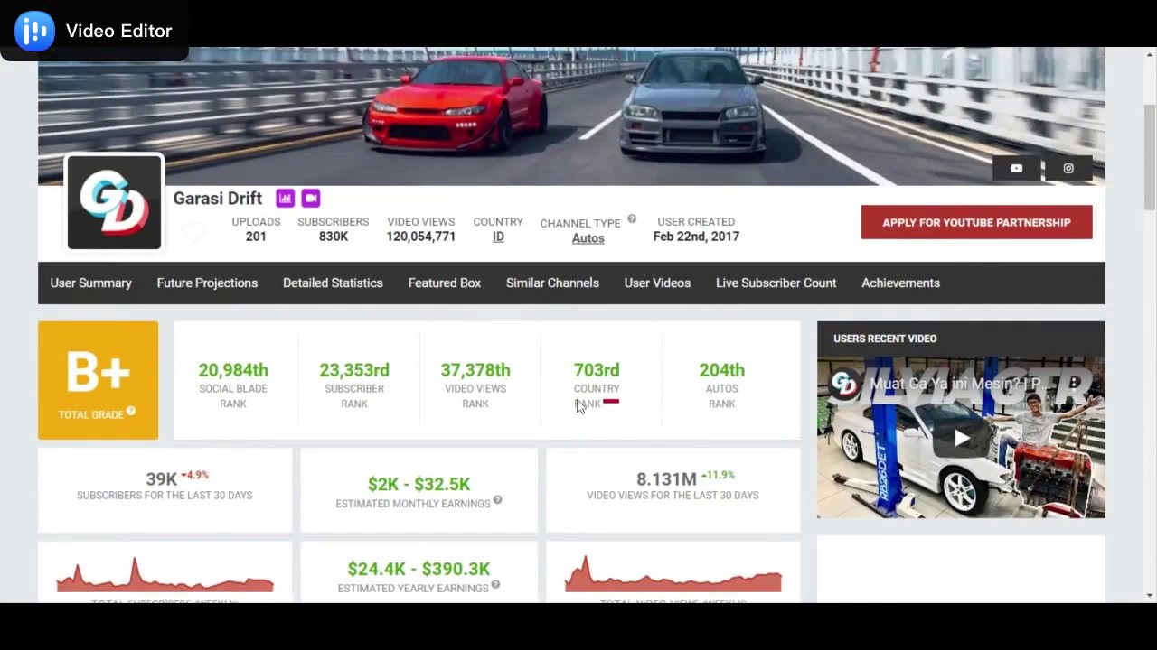Click the Garasi Drift GD avatar
Screen dimensions: 1157x650
114,202
